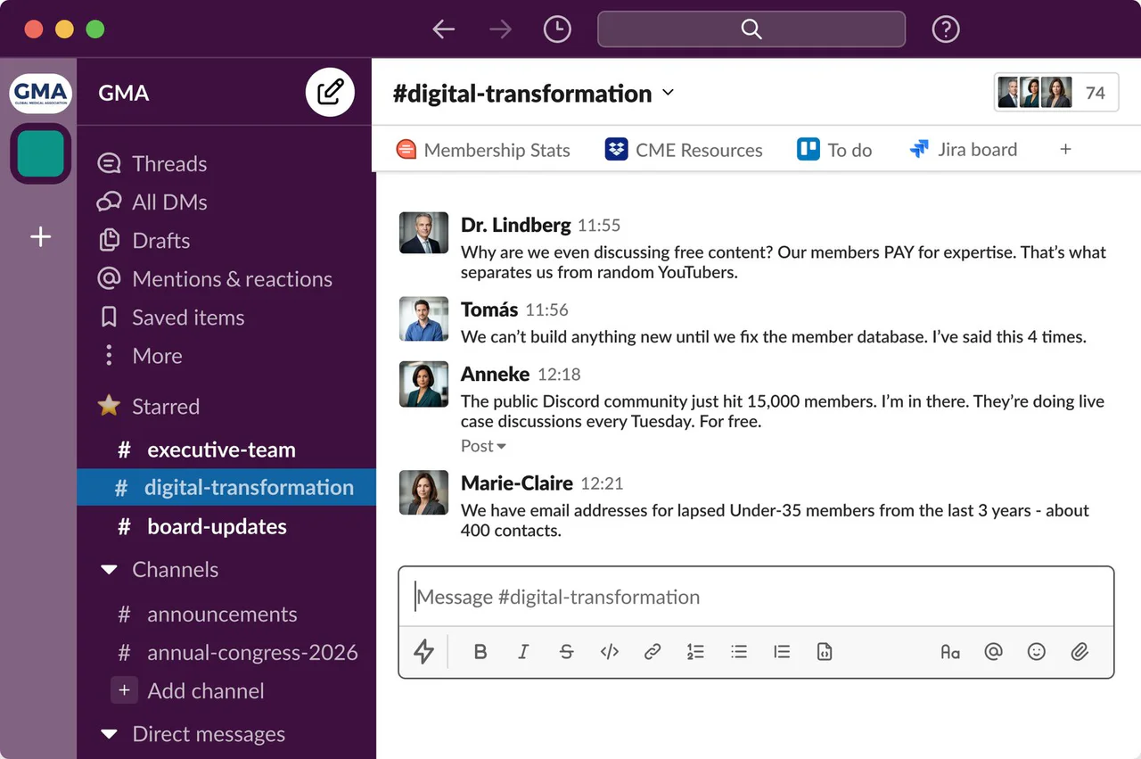The image size is (1141, 759).
Task: Open the To do Trello bookmark
Action: tap(834, 150)
